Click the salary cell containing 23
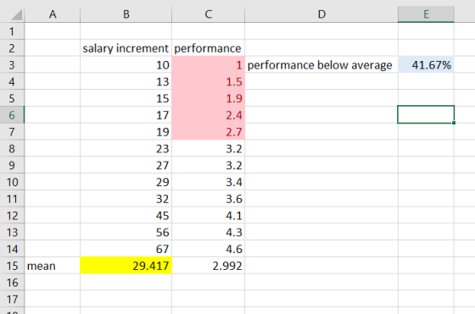Viewport: 475px width, 314px height. (126, 149)
